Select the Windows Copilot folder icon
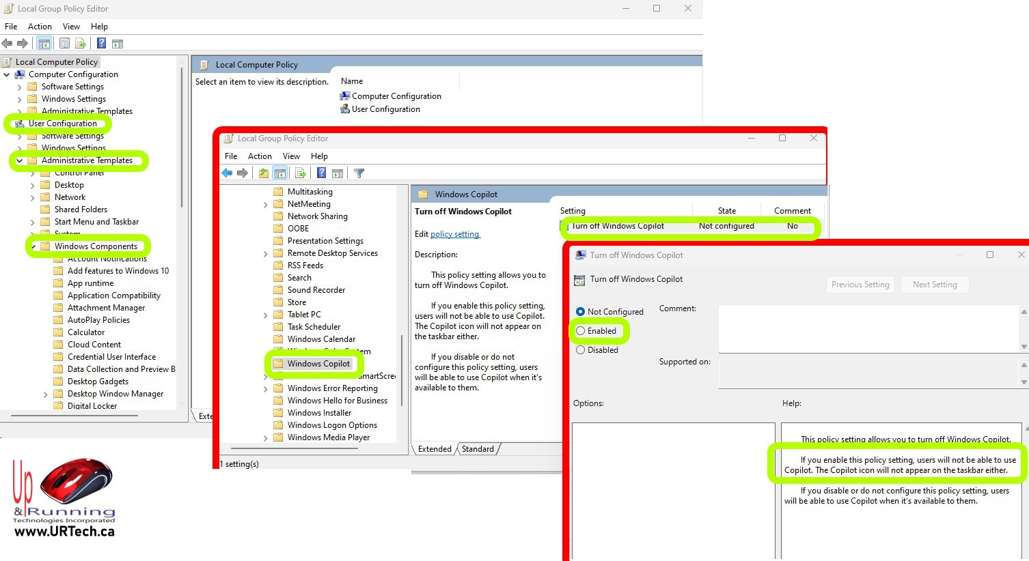 (278, 364)
